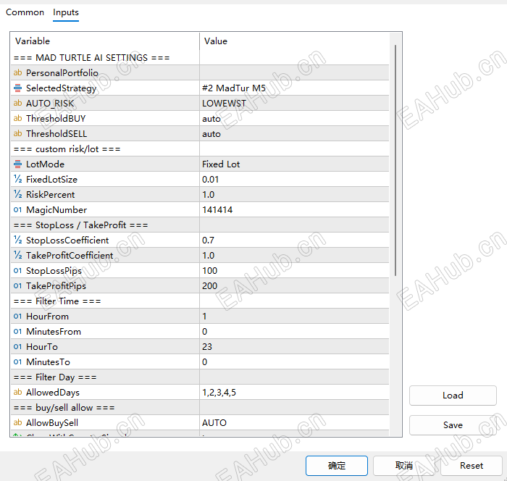Select the SelectedStrategy variable name

[x=62, y=88]
